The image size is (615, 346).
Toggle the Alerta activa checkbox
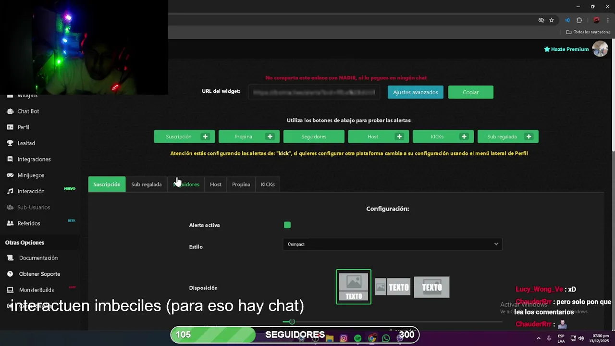(x=287, y=225)
